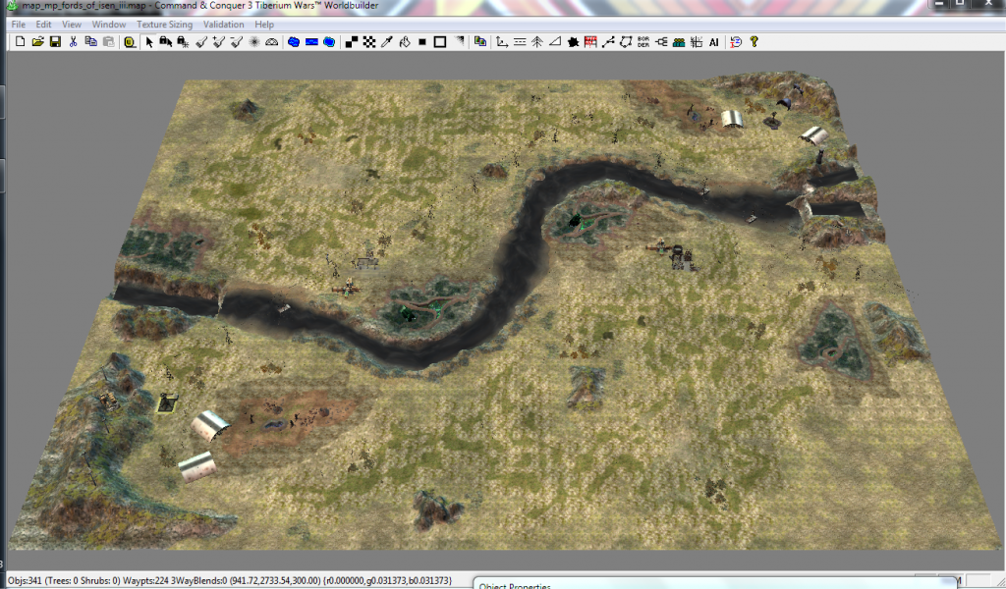
Task: Select the plain height brush tool
Action: (x=201, y=42)
